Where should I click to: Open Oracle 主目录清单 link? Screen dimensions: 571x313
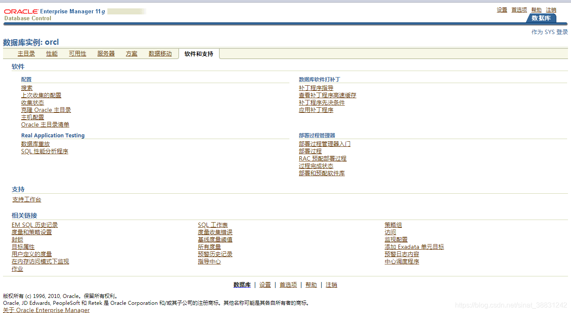click(45, 124)
